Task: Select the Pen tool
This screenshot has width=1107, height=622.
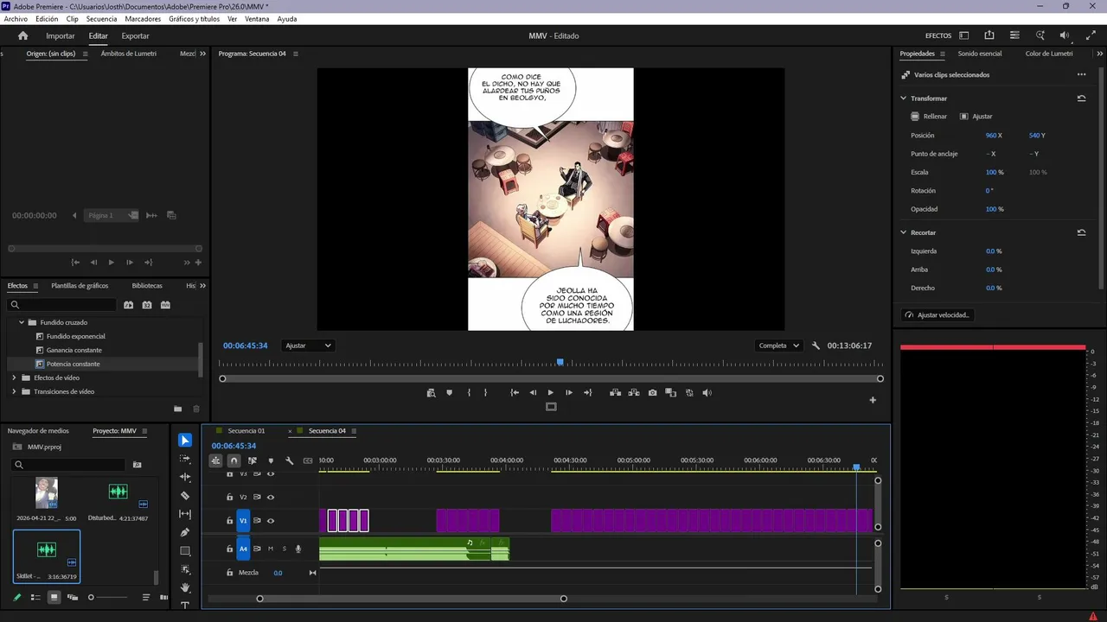Action: (x=185, y=532)
